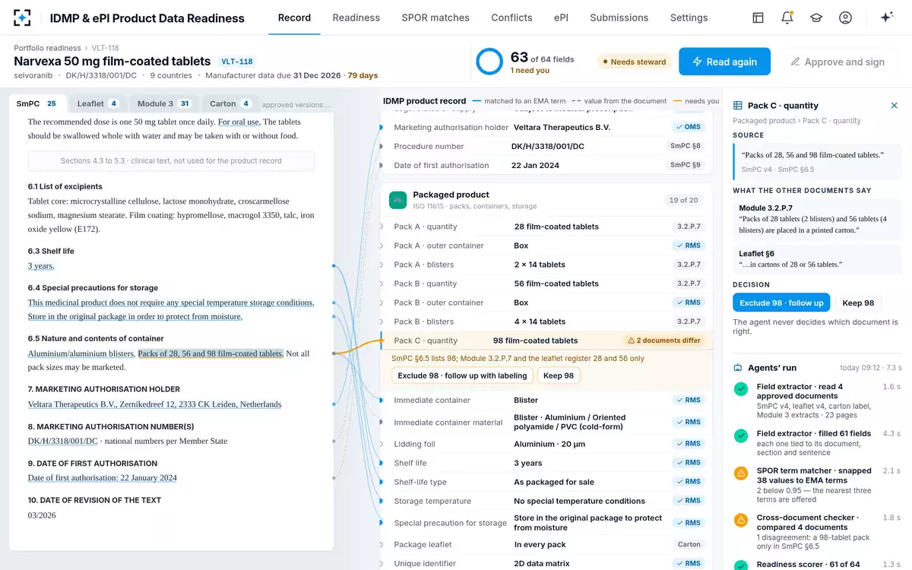
Task: Click the Read again button
Action: pyautogui.click(x=724, y=62)
